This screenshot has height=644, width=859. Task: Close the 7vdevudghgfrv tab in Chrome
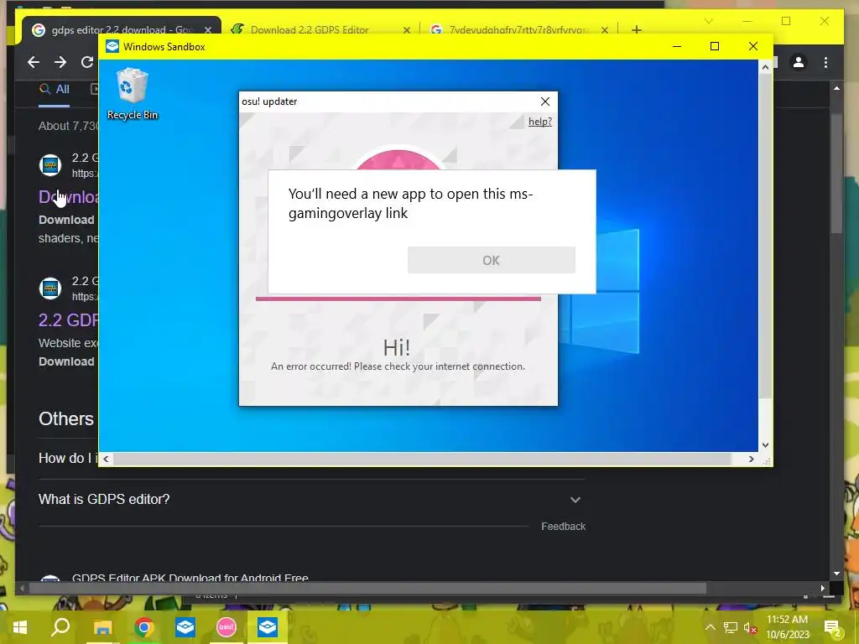pyautogui.click(x=604, y=30)
